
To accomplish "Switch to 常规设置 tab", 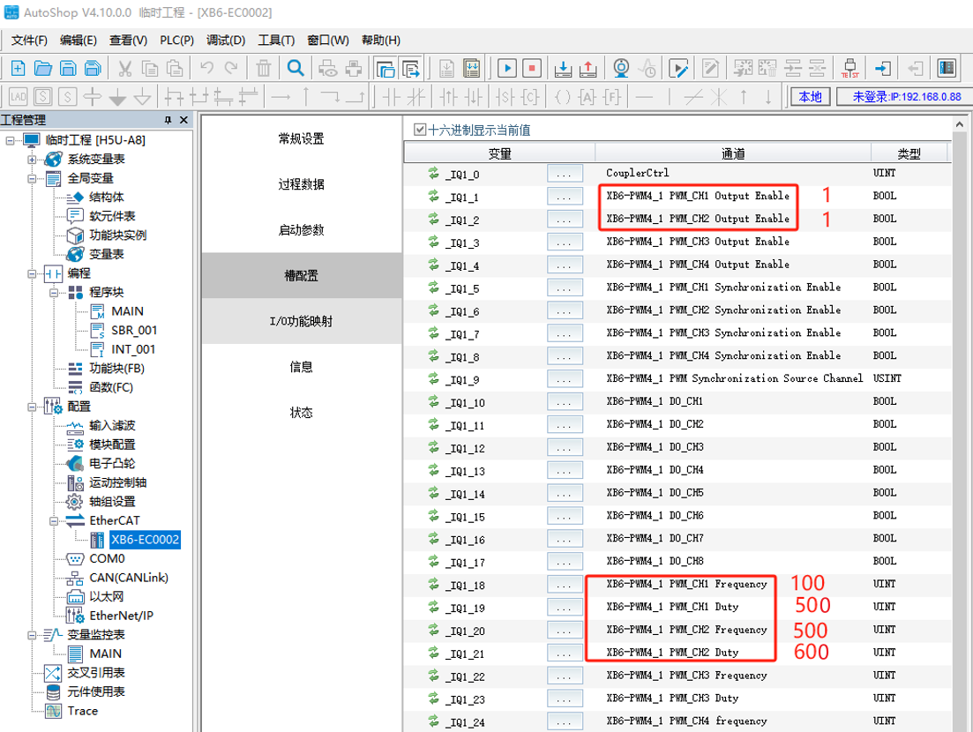I will [302, 139].
